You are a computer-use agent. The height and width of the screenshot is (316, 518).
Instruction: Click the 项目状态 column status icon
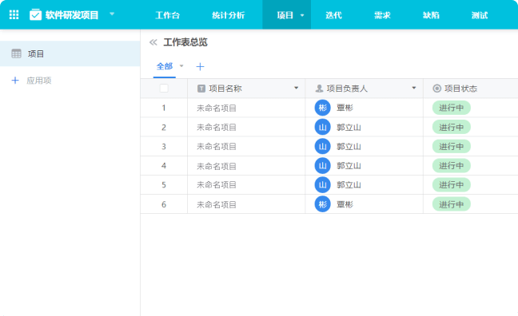click(x=436, y=89)
